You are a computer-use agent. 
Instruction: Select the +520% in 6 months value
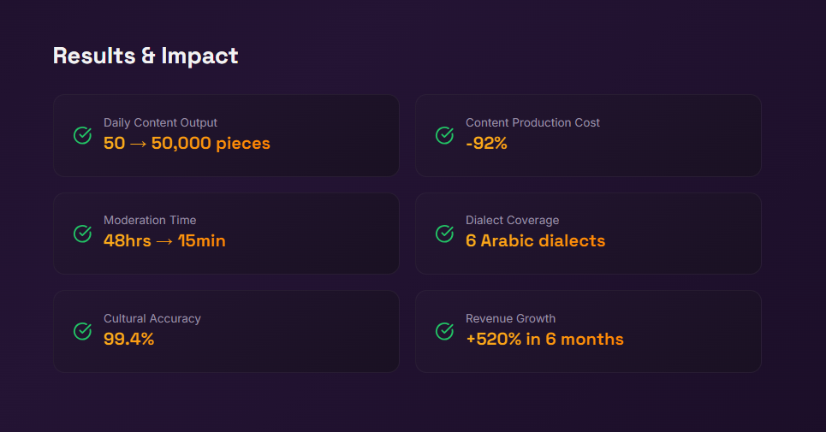pyautogui.click(x=544, y=340)
